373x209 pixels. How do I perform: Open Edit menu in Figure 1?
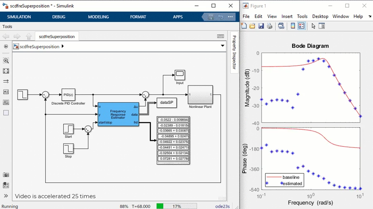pyautogui.click(x=258, y=17)
